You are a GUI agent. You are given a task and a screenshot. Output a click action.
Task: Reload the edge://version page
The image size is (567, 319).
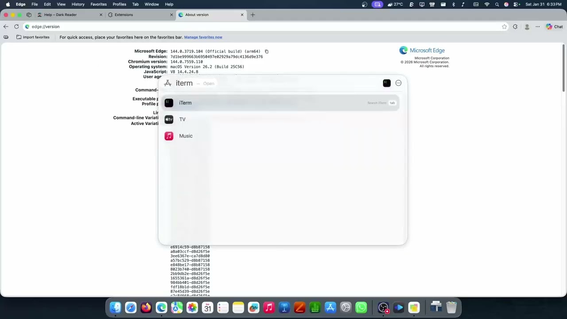click(x=16, y=27)
